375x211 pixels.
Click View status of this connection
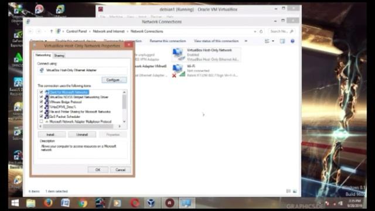(x=216, y=41)
